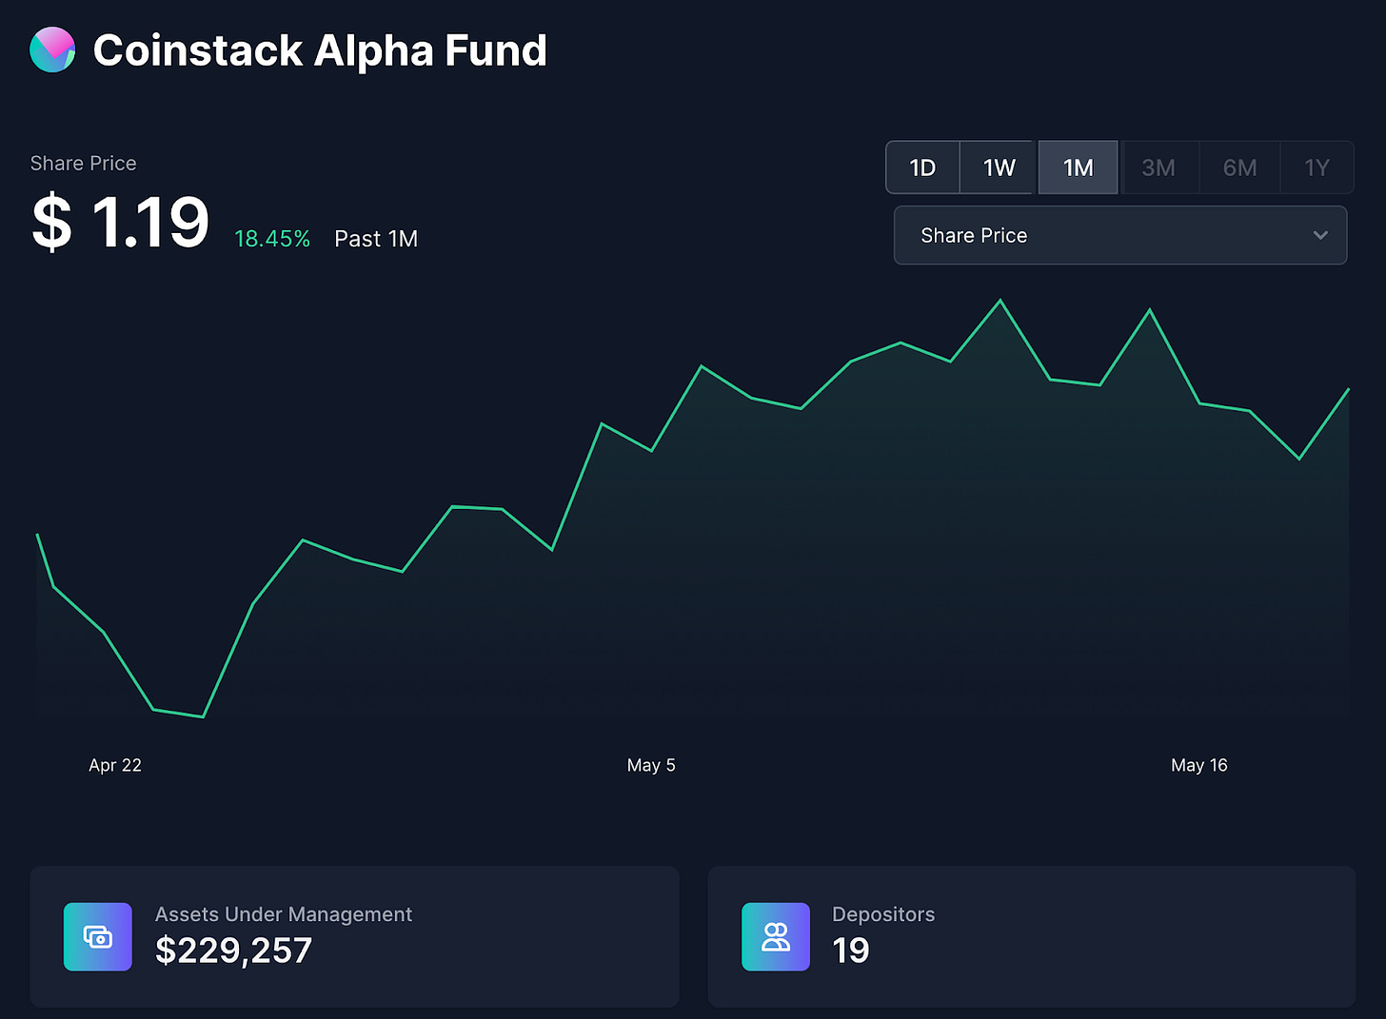Select the 1D time range

(x=922, y=167)
